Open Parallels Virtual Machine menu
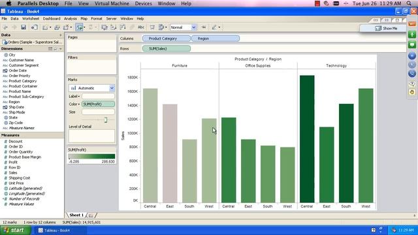418x235 pixels. (x=112, y=3)
